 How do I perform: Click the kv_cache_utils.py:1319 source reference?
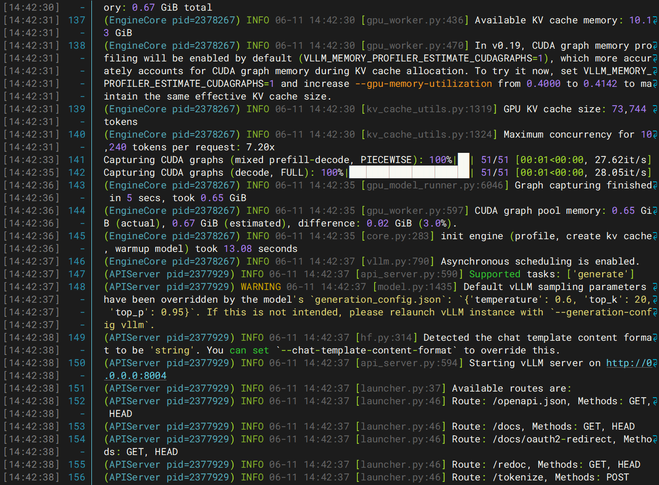(429, 109)
